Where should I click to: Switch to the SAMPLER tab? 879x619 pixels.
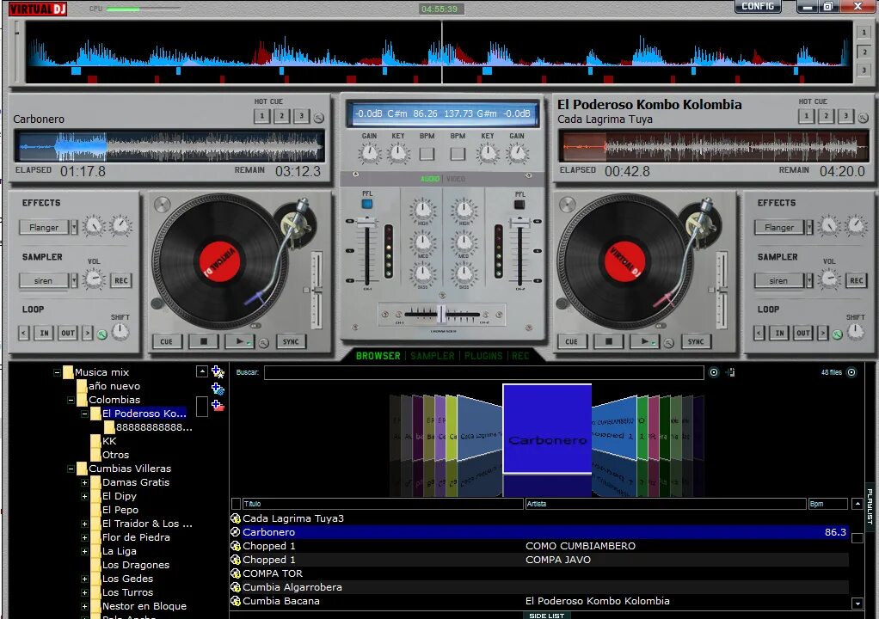pos(433,356)
